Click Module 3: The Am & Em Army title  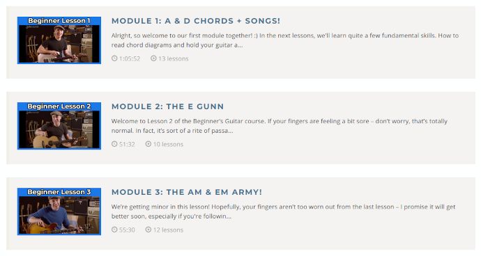[x=187, y=192]
